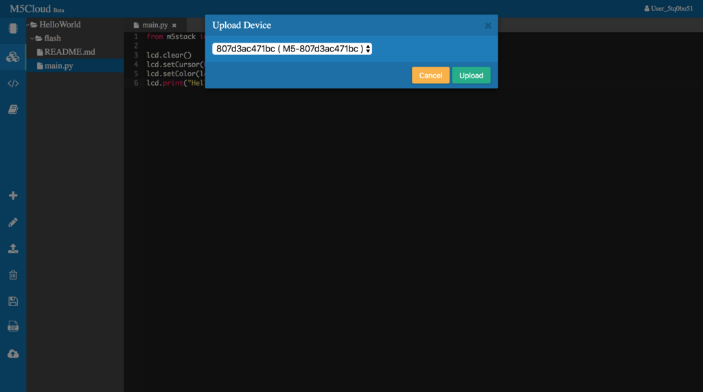The width and height of the screenshot is (703, 392).
Task: Open the code brackets icon
Action: [x=13, y=84]
